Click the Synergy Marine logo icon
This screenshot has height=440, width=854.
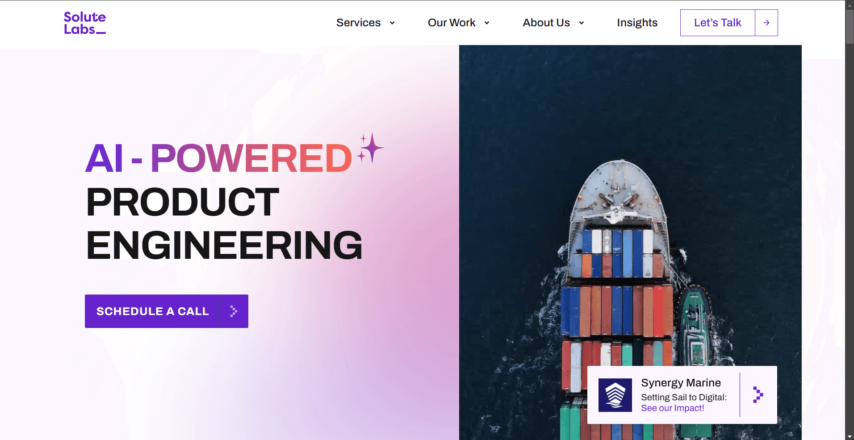coord(615,395)
